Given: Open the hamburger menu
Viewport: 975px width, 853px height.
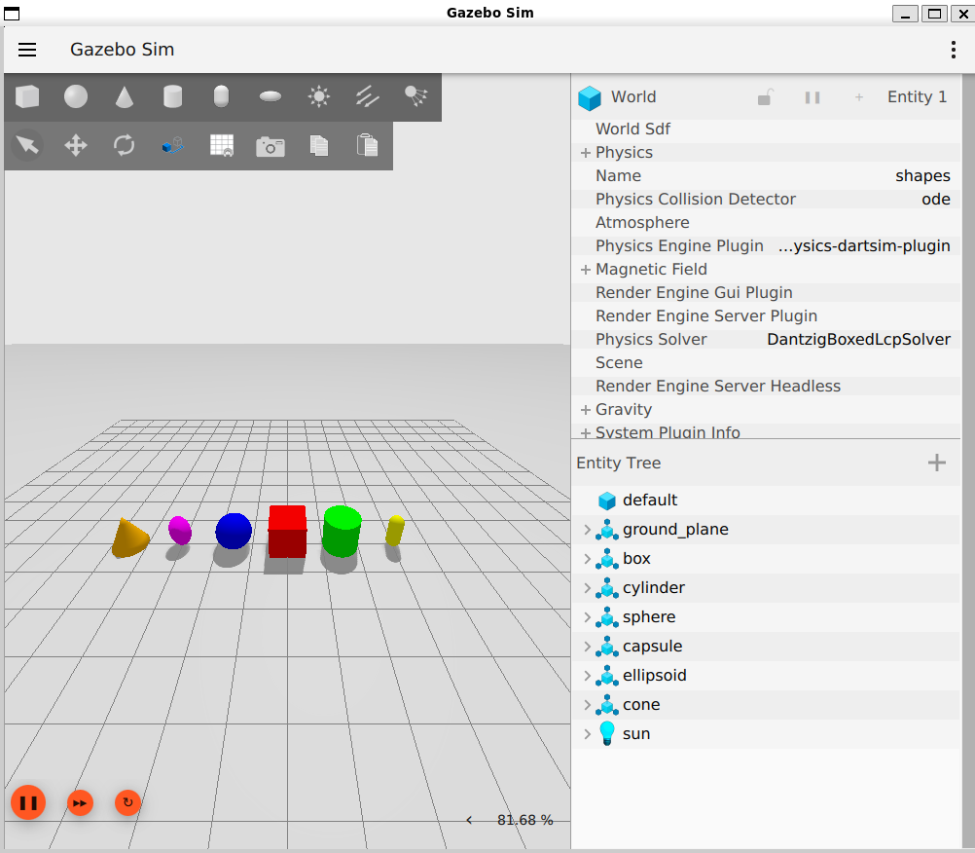Looking at the screenshot, I should click(27, 50).
